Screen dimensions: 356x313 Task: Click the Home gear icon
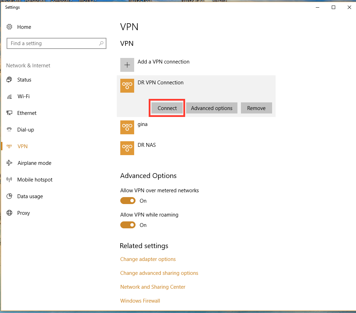click(x=10, y=27)
